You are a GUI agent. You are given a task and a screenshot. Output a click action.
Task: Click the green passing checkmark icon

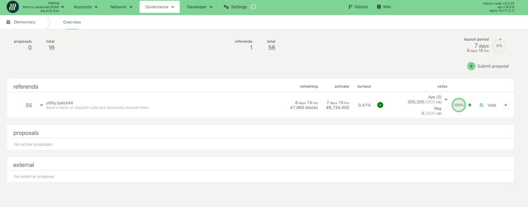tap(380, 105)
